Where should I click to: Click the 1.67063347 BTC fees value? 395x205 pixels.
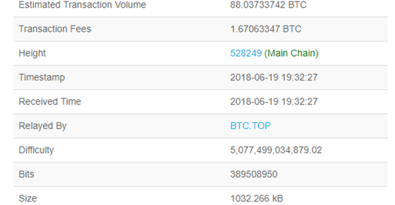[x=266, y=29]
